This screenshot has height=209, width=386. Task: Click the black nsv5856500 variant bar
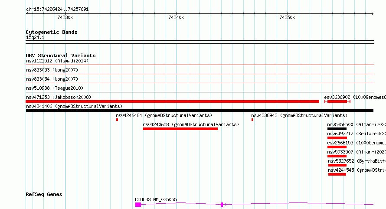pyautogui.click(x=337, y=129)
